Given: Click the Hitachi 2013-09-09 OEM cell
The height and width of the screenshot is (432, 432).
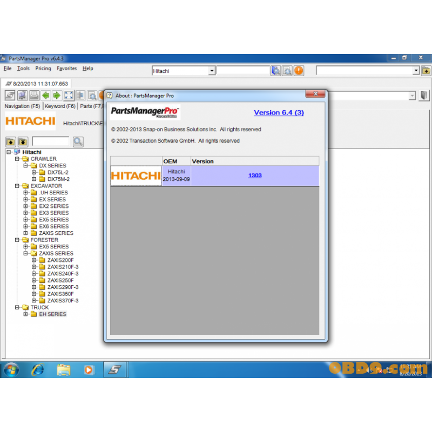Looking at the screenshot, I should (x=177, y=175).
